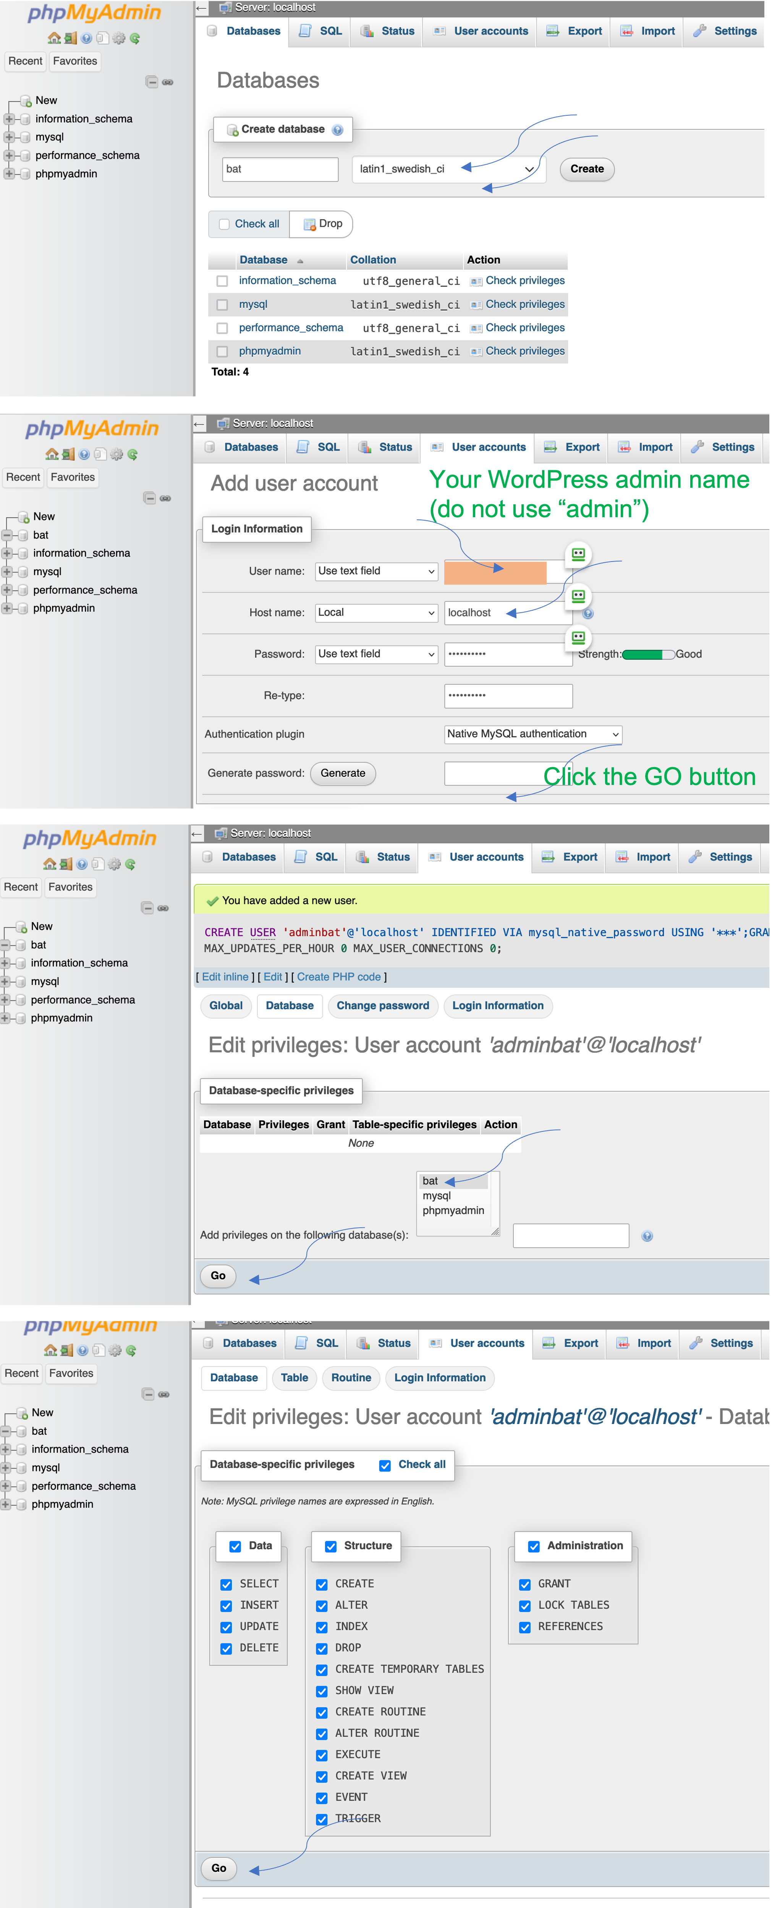This screenshot has width=772, height=1908.
Task: Select 'bat' in the add privileges database list
Action: click(x=453, y=1181)
